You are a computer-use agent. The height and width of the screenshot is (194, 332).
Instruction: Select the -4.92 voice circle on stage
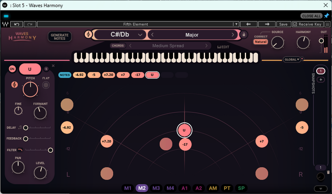click(67, 128)
